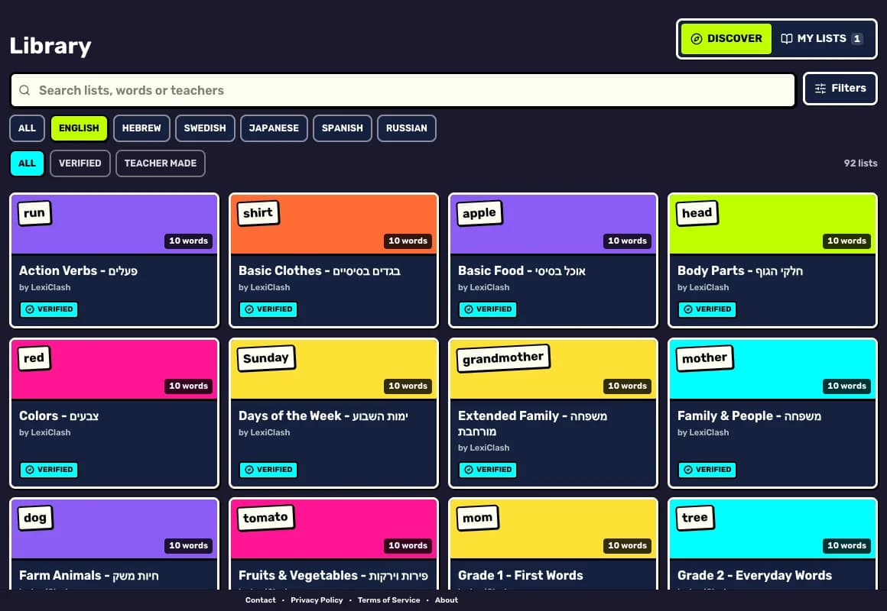Open the Terms of Service link
887x611 pixels.
(388, 600)
